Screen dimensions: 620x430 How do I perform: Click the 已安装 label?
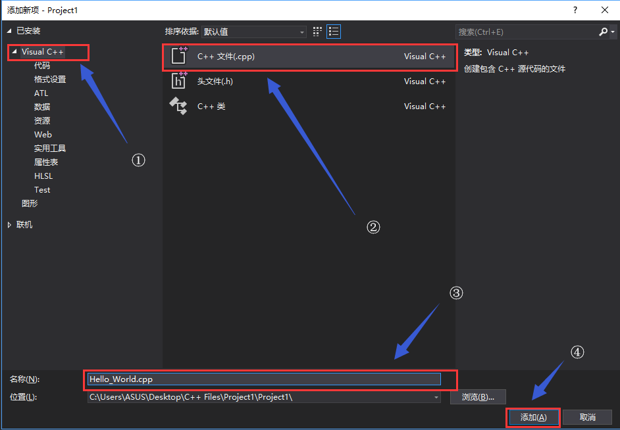tap(28, 31)
